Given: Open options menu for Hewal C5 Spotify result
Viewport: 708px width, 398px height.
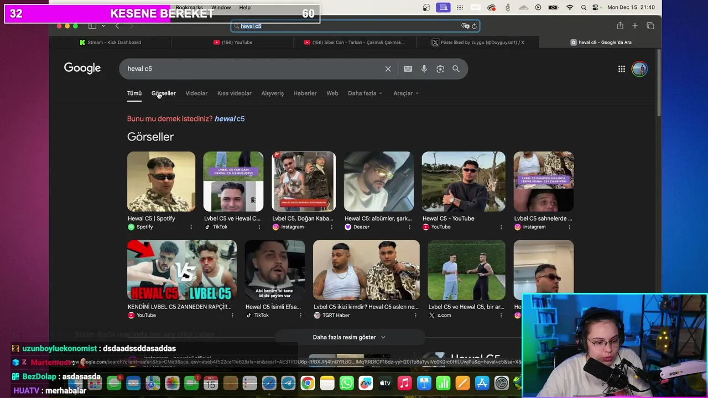Looking at the screenshot, I should click(x=191, y=227).
